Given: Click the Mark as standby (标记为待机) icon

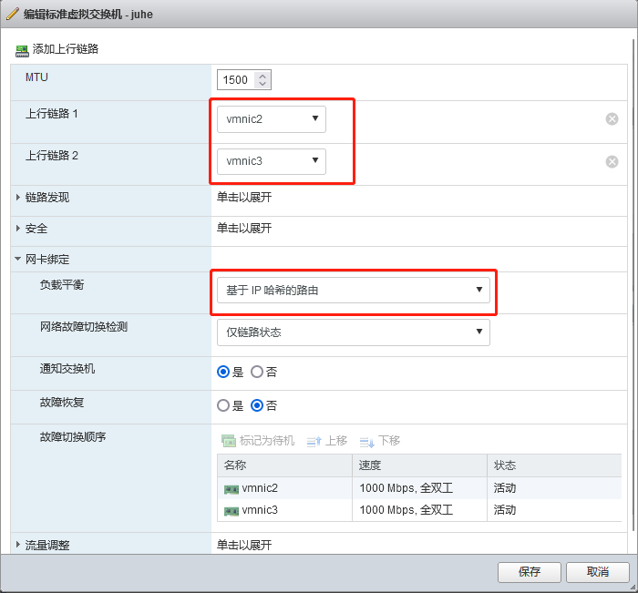Looking at the screenshot, I should [228, 441].
